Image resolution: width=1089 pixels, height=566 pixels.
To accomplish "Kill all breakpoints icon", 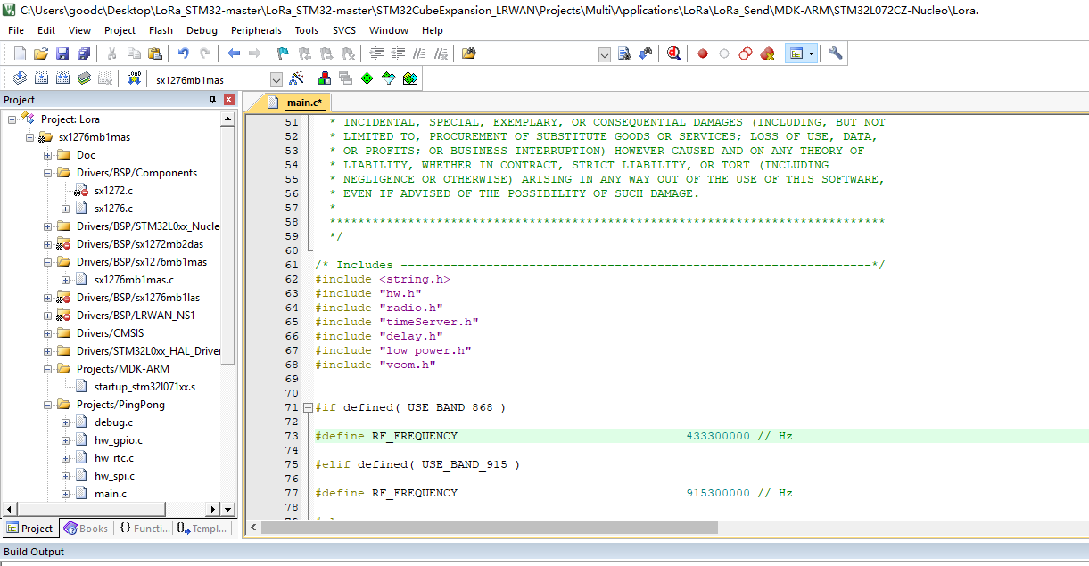I will point(767,53).
